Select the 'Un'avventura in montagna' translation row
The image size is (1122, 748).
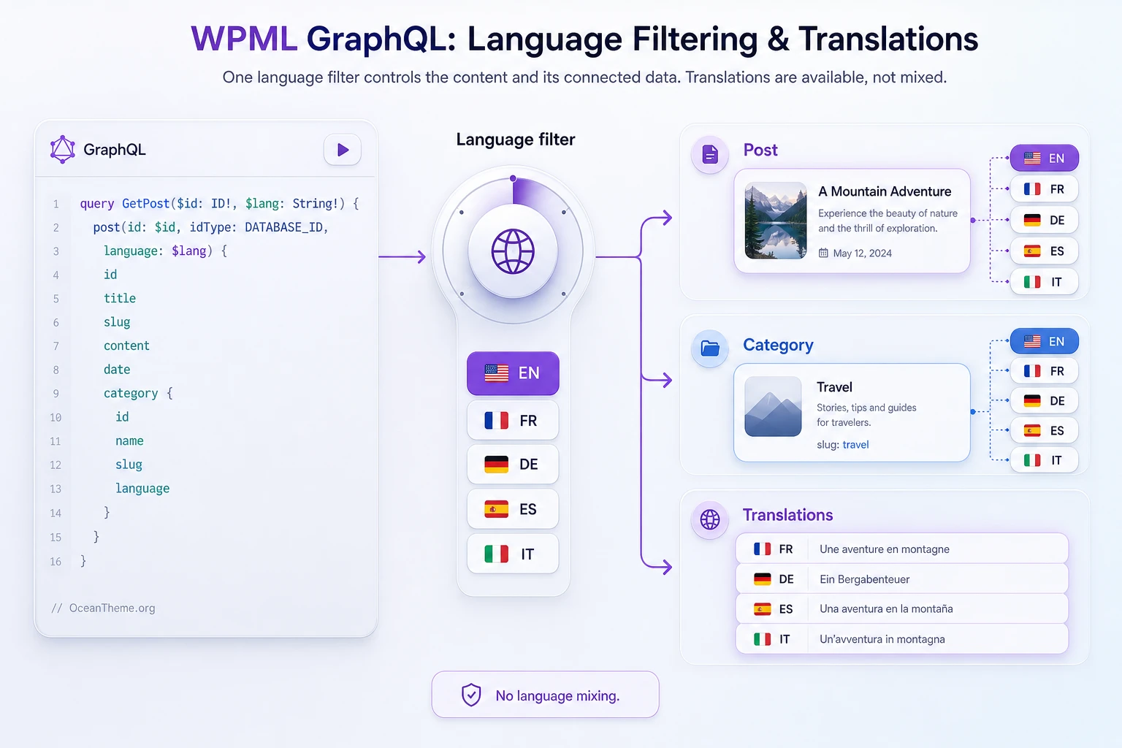tap(902, 639)
